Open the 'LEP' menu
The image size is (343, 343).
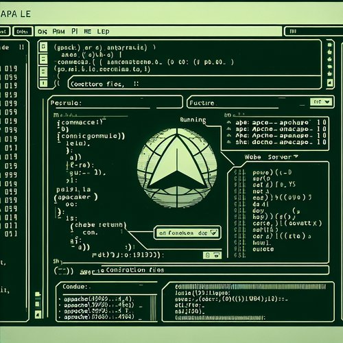click(x=103, y=32)
